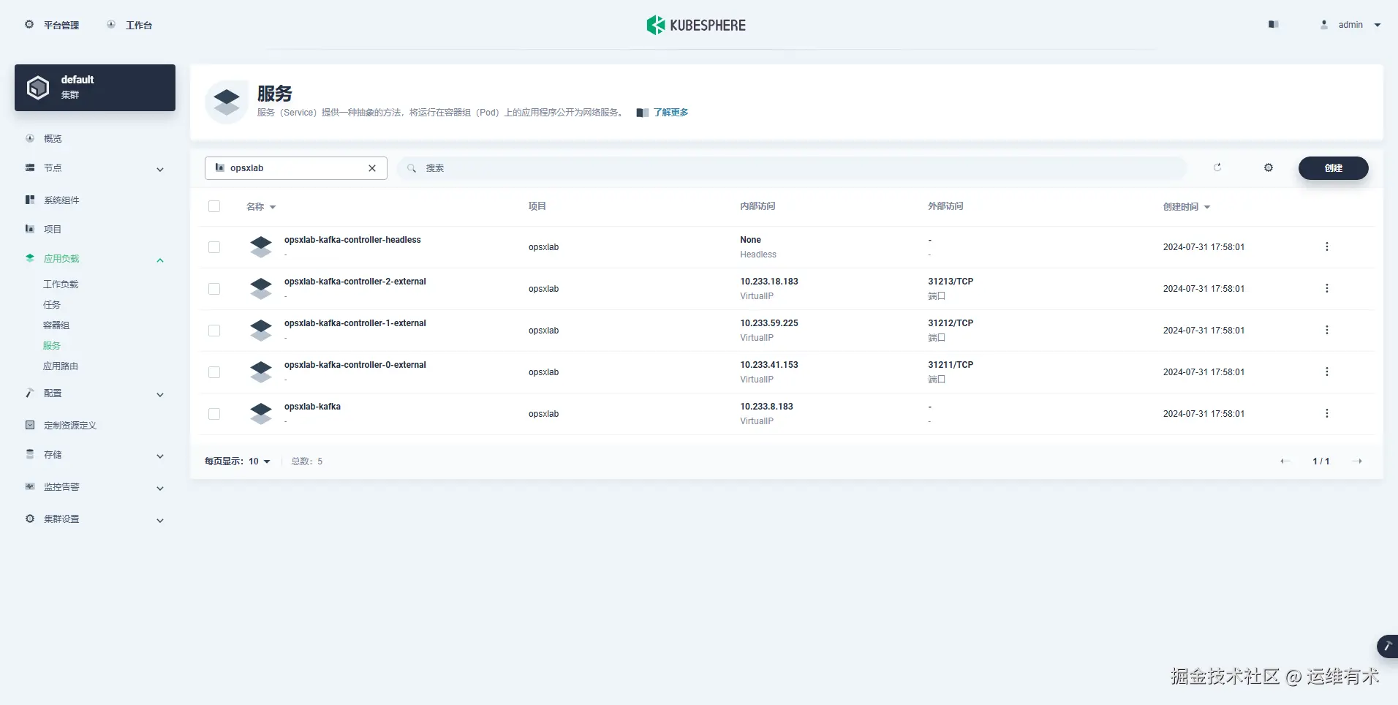Check the select-all checkbox in the table header

click(x=214, y=206)
